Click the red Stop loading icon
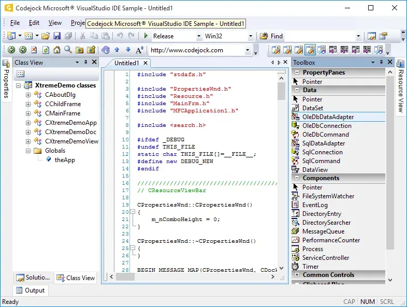Screen dimensions: 407x307 (34, 50)
